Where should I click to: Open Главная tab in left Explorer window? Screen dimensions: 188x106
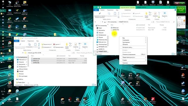23,41
